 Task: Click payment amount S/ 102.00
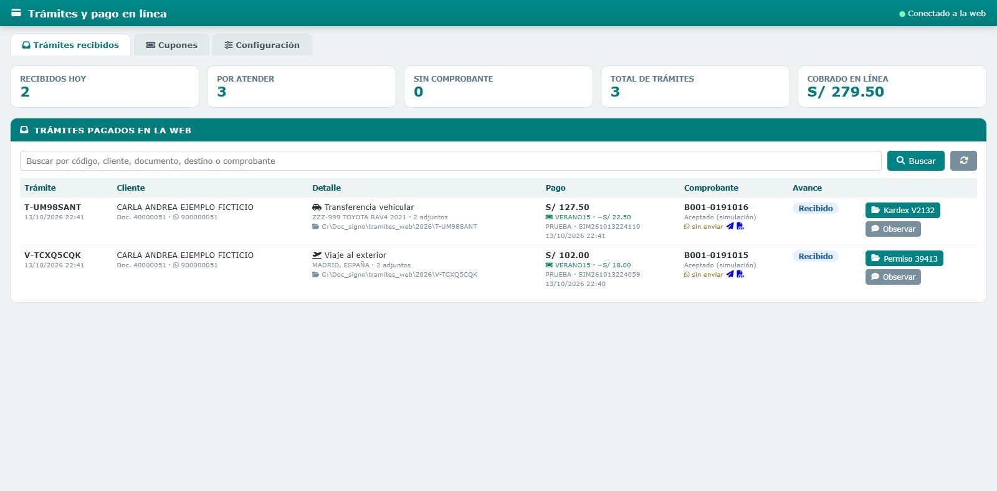pos(567,255)
